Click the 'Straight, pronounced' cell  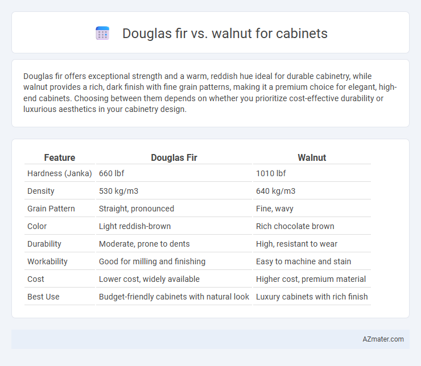tap(174, 209)
